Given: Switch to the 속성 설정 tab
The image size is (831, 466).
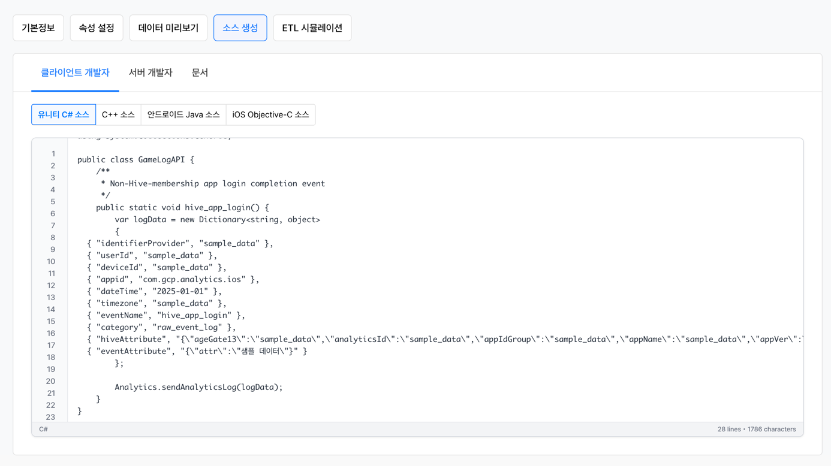Looking at the screenshot, I should tap(97, 28).
